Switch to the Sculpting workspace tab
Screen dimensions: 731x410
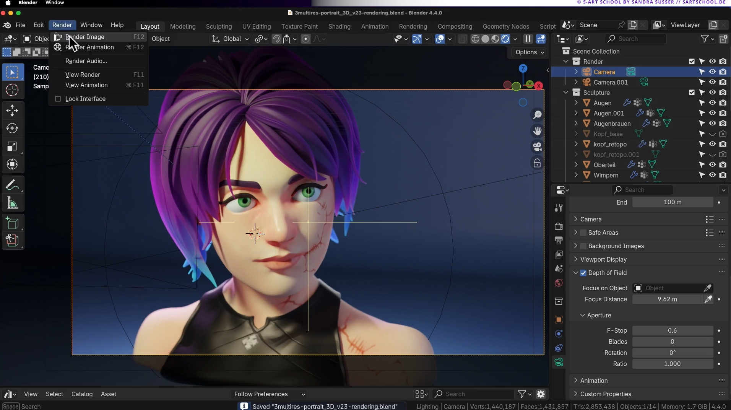[219, 26]
